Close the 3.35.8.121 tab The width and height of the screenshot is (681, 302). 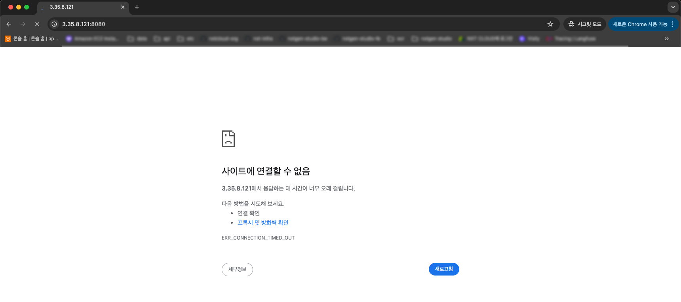point(123,7)
